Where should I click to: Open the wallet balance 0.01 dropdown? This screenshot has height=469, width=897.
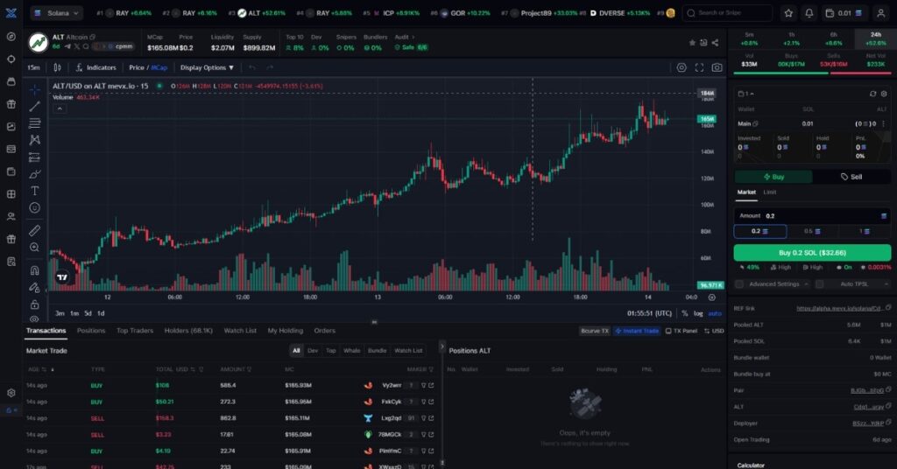(x=845, y=12)
